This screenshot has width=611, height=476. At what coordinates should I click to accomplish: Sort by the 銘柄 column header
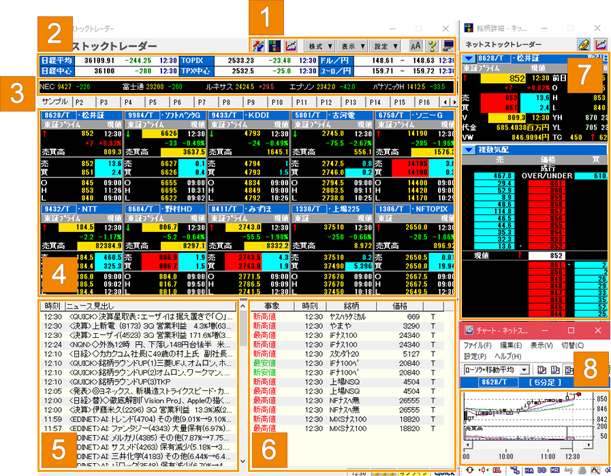coord(351,306)
